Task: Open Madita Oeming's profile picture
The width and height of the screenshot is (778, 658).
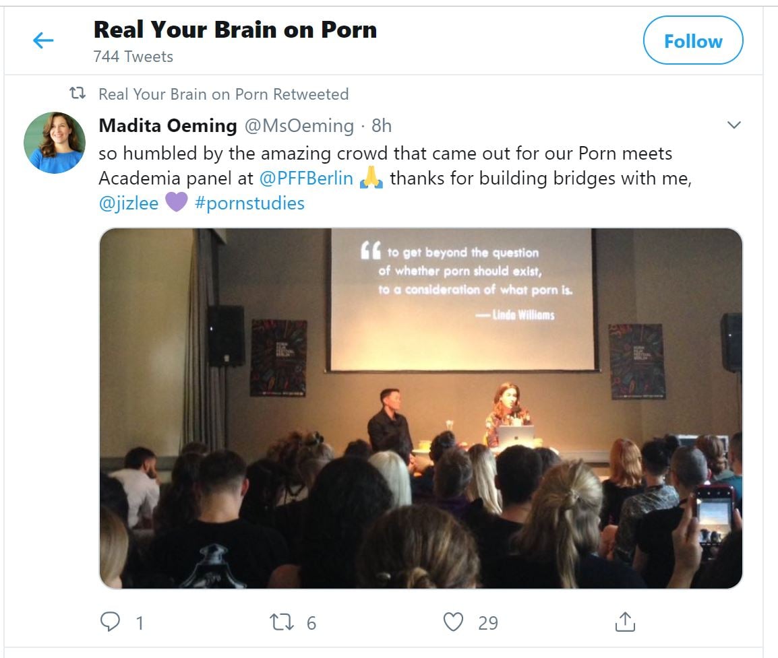Action: [x=55, y=143]
